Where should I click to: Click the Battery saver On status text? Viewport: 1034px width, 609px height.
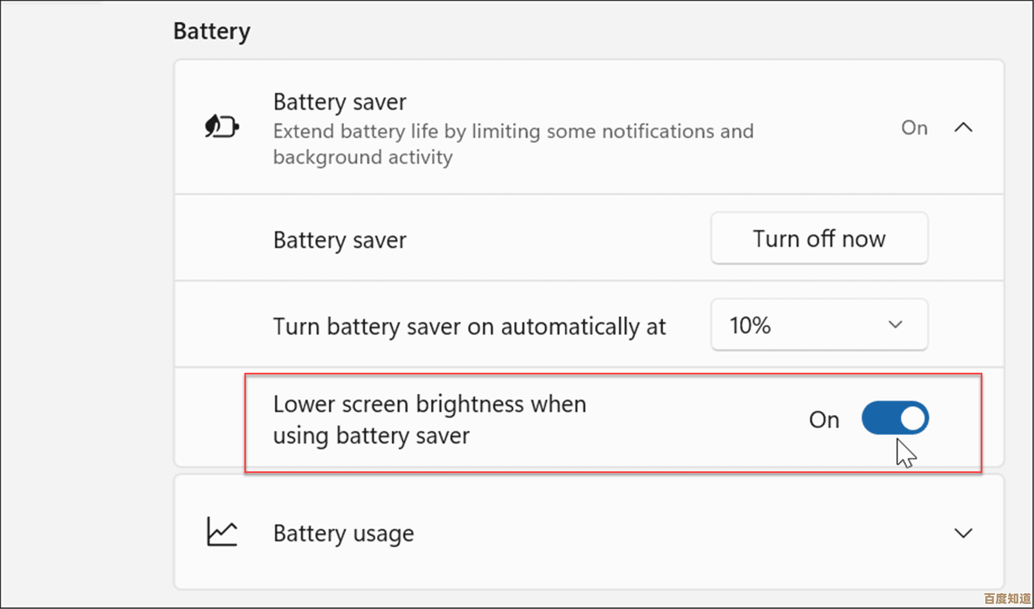[x=914, y=128]
